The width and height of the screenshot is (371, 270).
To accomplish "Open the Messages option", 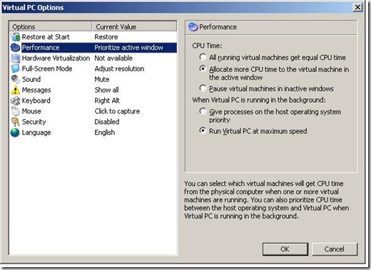I will pos(36,90).
